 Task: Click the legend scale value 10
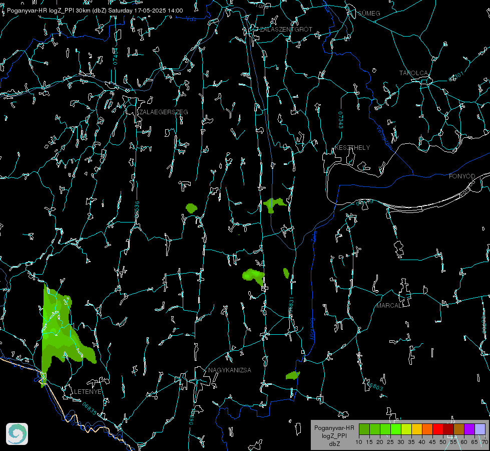click(x=359, y=442)
